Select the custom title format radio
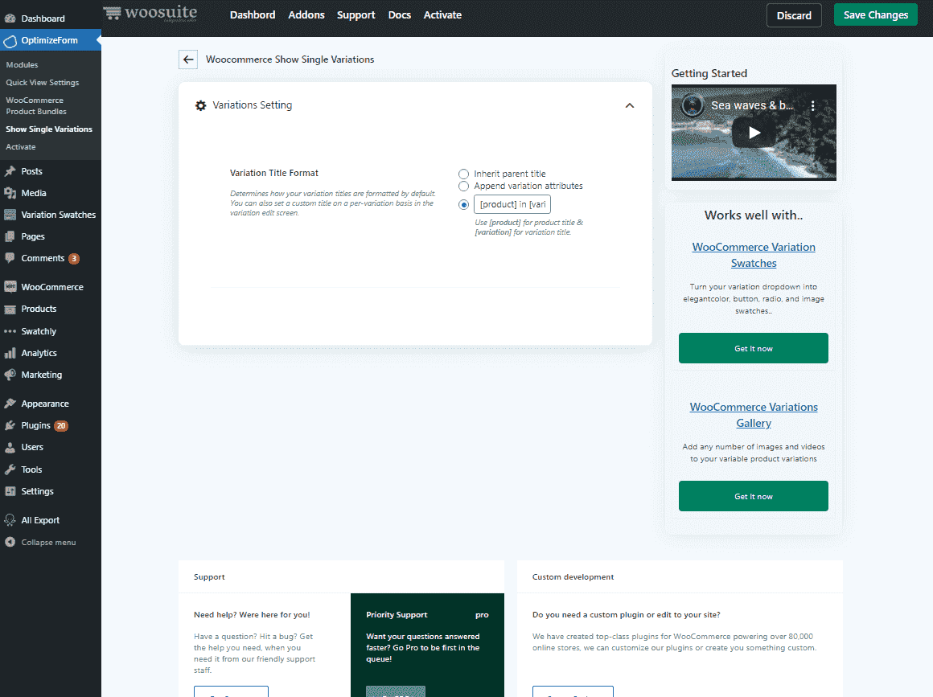Viewport: 933px width, 697px height. 463,204
